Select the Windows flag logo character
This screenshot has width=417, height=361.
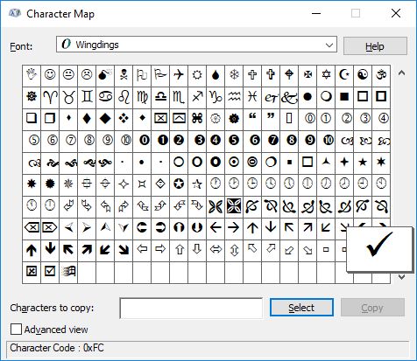tap(68, 271)
